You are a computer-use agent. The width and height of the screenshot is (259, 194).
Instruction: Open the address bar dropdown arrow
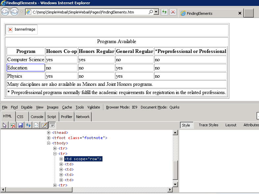tap(156, 12)
